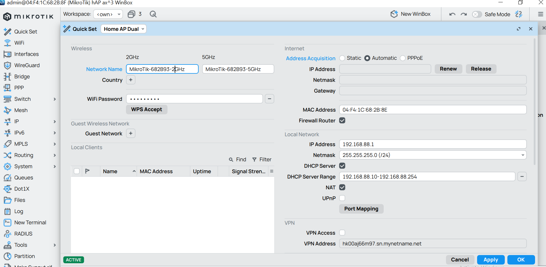Screen dimensions: 546x267
Task: Apply the Quick Set changes
Action: (x=491, y=260)
